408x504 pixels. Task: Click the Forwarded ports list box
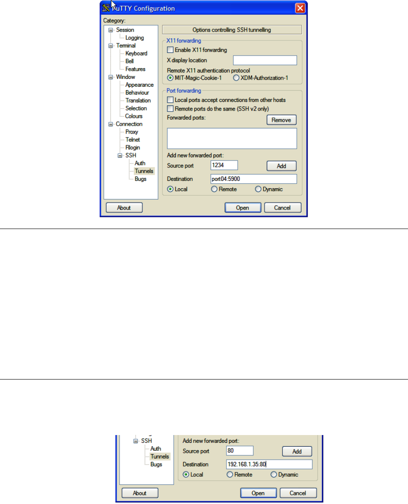tap(232, 138)
